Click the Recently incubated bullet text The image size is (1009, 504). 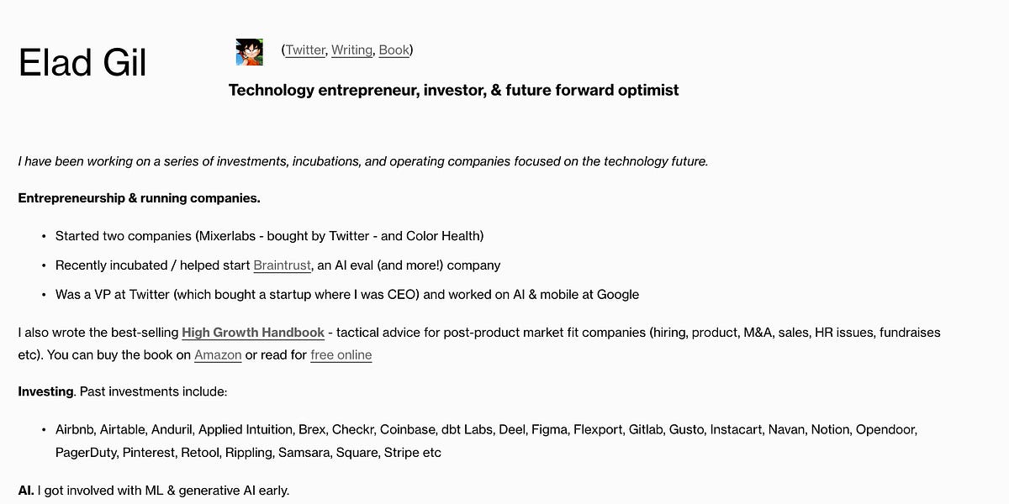(277, 265)
